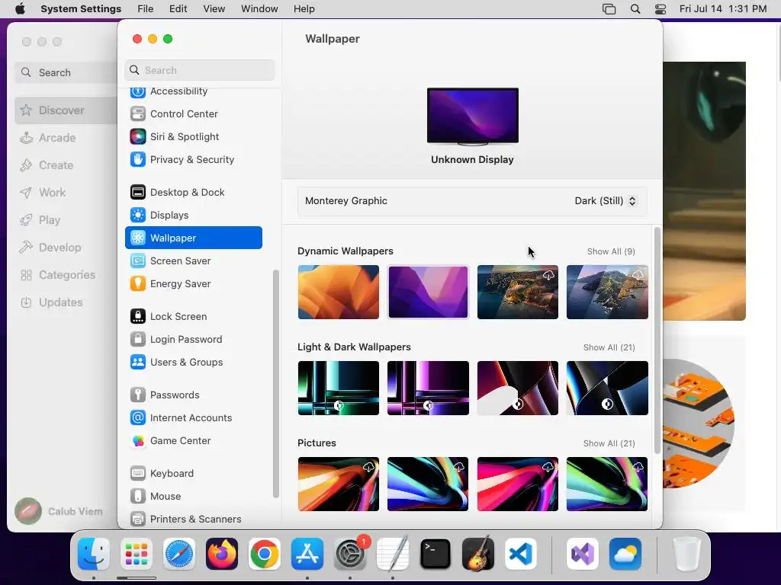Choose the Big Sur coastline dynamic wallpaper
Image resolution: width=781 pixels, height=585 pixels.
pyautogui.click(x=518, y=292)
